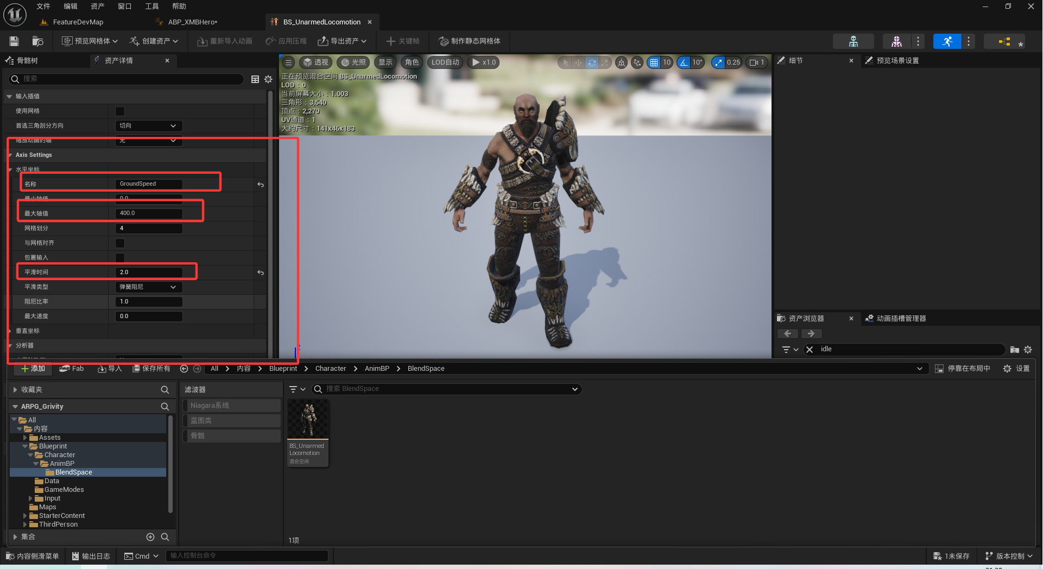
Task: Reset the 平滑时间 value to default
Action: [261, 273]
